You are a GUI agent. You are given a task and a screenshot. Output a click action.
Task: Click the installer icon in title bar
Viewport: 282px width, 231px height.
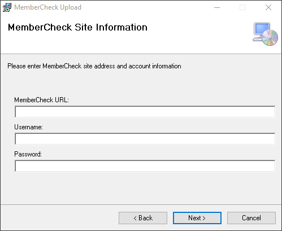click(x=7, y=7)
